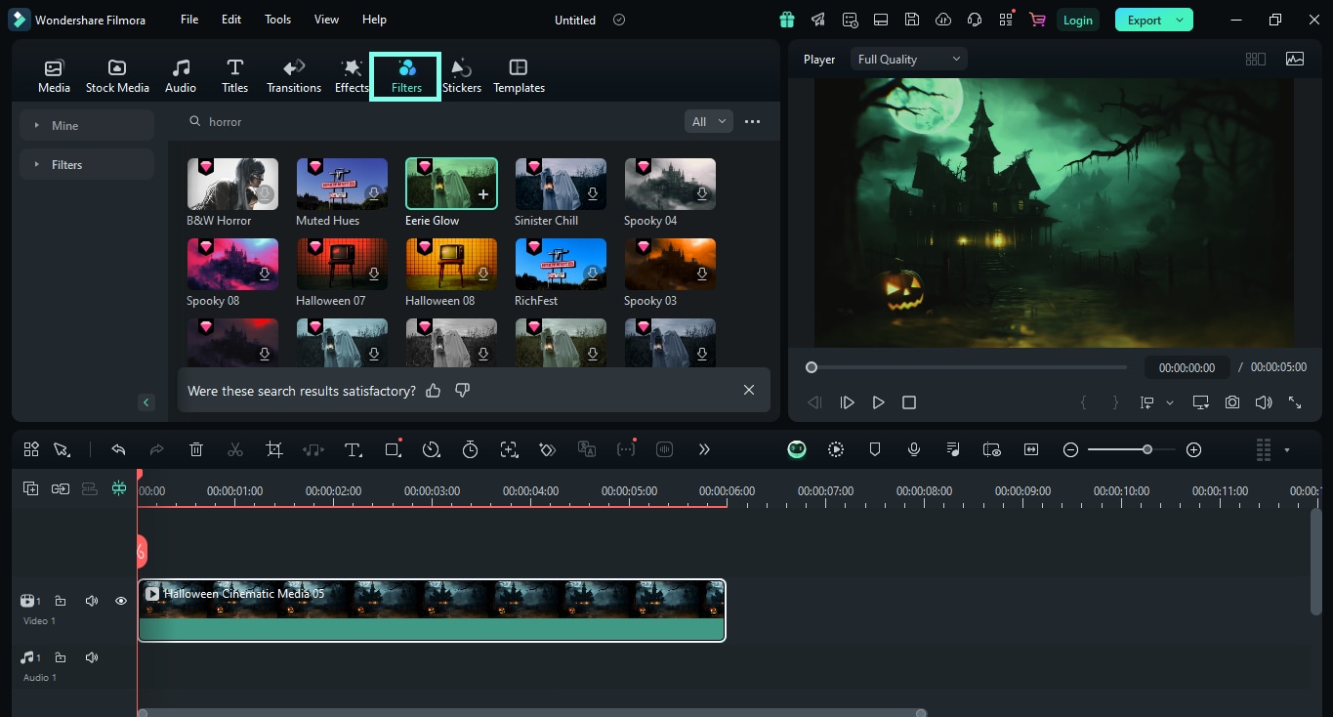Click the Play button in player
Viewport: 1333px width, 717px height.
878,402
